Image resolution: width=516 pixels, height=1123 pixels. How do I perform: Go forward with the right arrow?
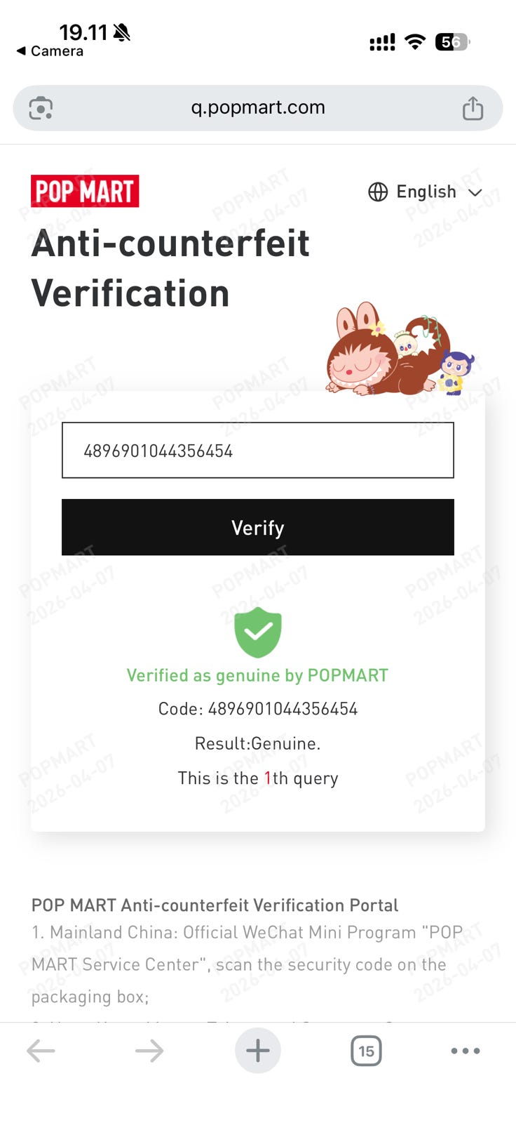(x=149, y=1051)
